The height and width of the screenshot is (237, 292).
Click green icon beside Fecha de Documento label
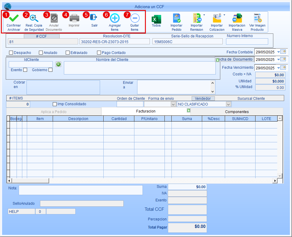(x=217, y=60)
